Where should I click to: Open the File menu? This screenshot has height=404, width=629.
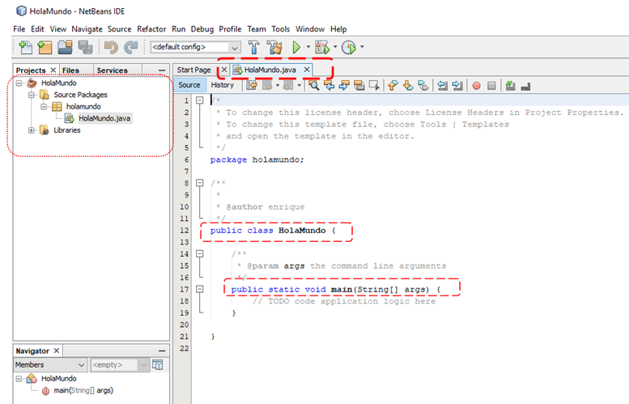(x=19, y=29)
